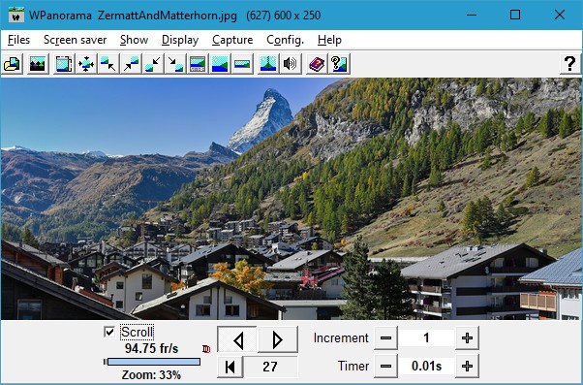This screenshot has width=583, height=385.
Task: Open the Screen saver menu
Action: (x=76, y=40)
